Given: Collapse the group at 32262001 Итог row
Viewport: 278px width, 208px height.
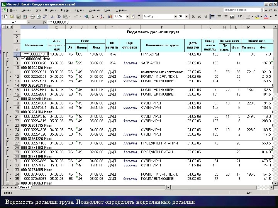Looking at the screenshot, I should click(7, 85).
